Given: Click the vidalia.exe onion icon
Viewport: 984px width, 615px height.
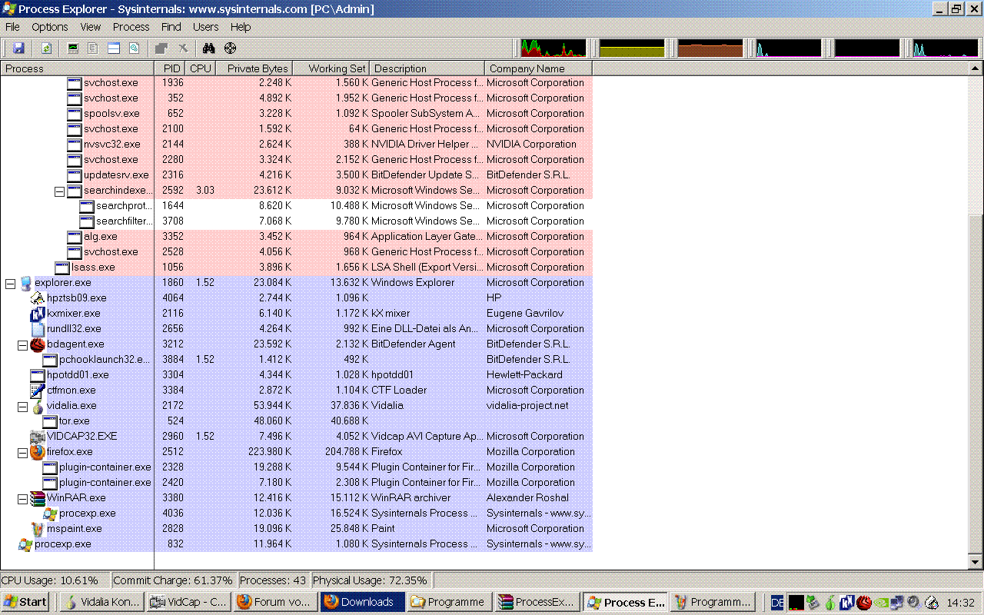Looking at the screenshot, I should coord(38,406).
